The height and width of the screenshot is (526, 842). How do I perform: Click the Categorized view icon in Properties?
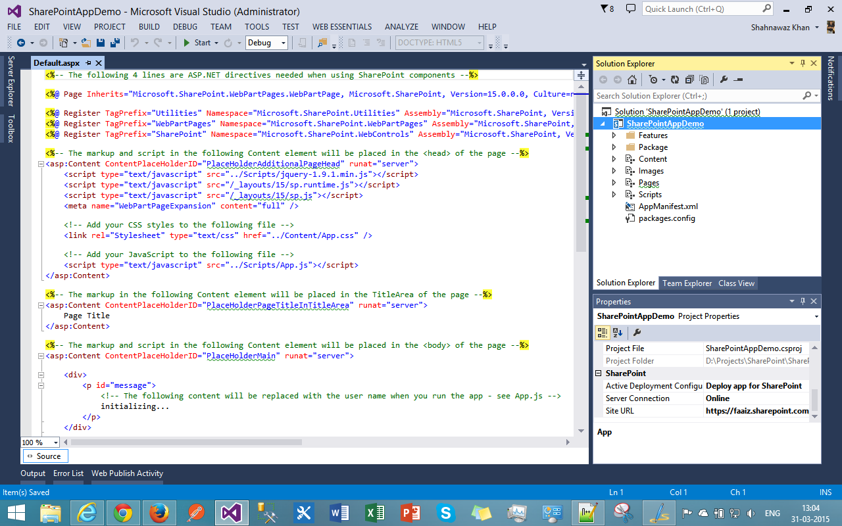click(x=603, y=333)
